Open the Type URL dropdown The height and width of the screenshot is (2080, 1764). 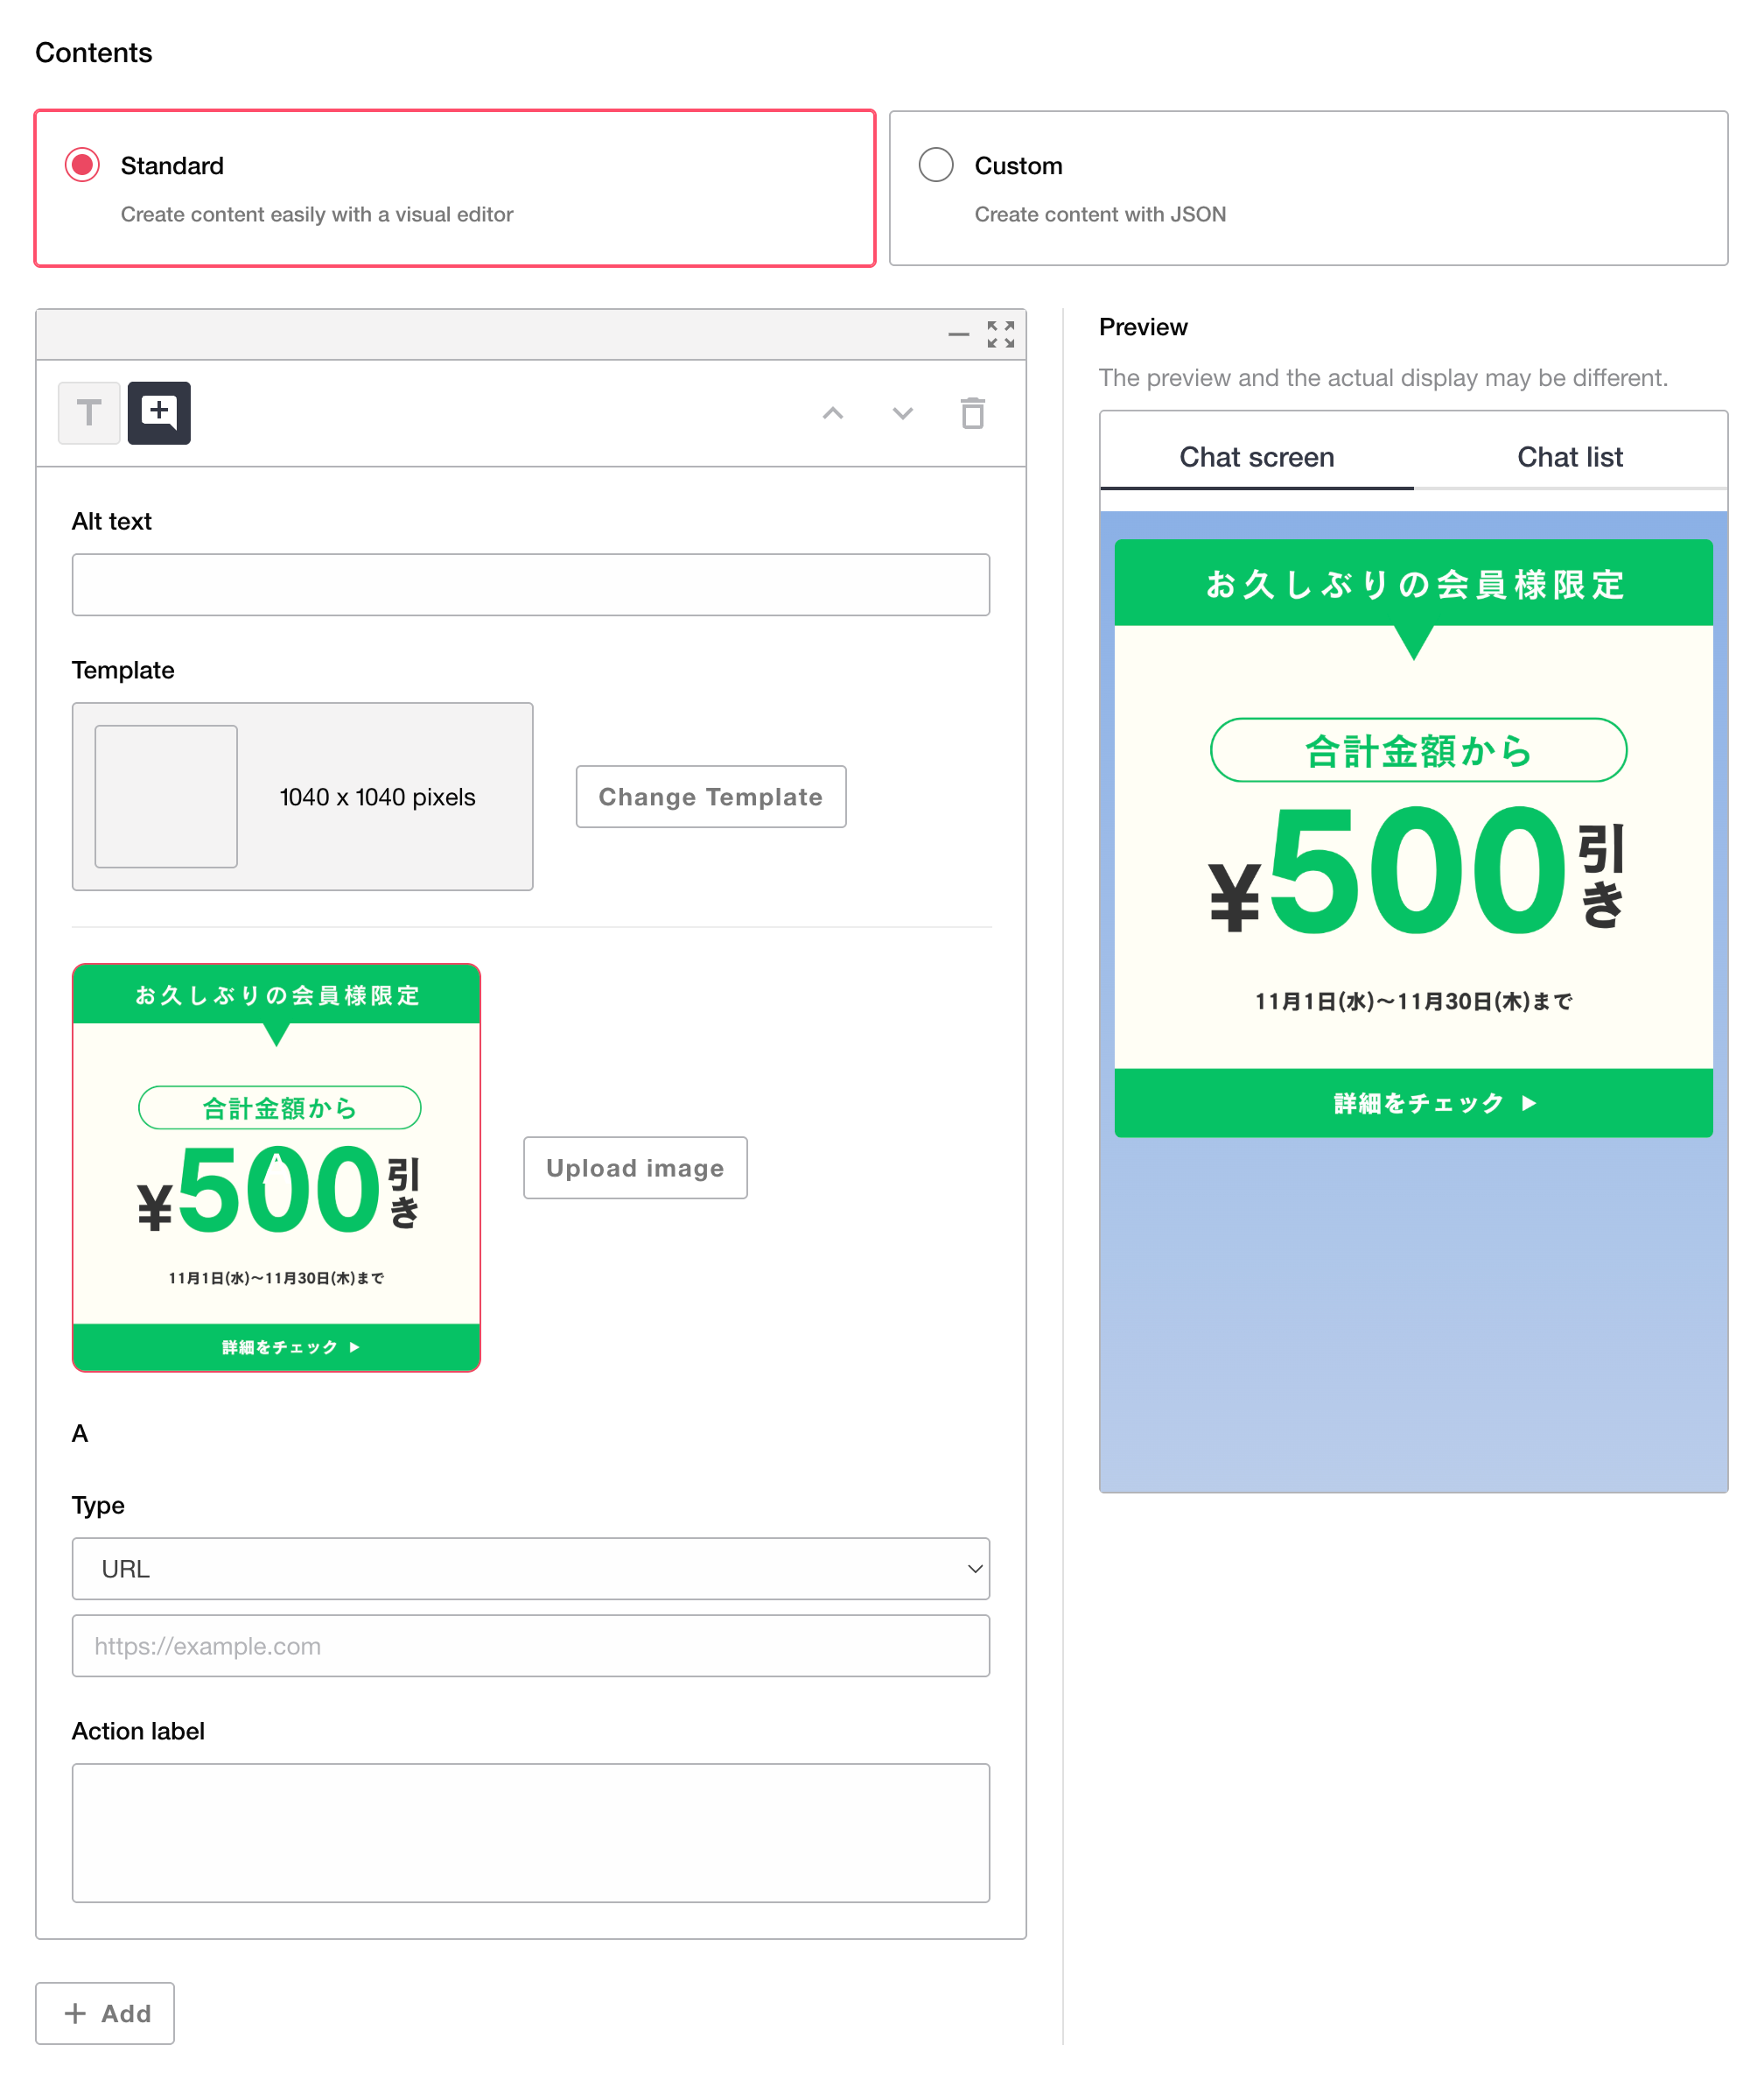click(x=530, y=1568)
